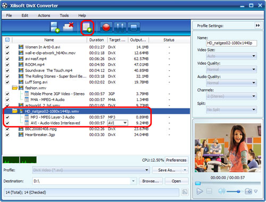Open the Channels dropdown
266x202 pixels.
tap(231, 96)
